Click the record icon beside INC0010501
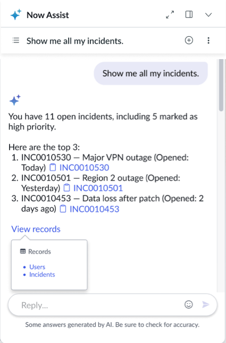Viewport: 226px width, 343px height. click(x=66, y=188)
